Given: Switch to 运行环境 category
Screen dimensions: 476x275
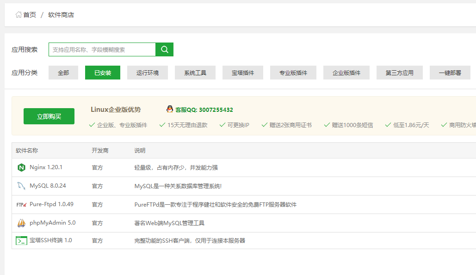Looking at the screenshot, I should pos(148,73).
